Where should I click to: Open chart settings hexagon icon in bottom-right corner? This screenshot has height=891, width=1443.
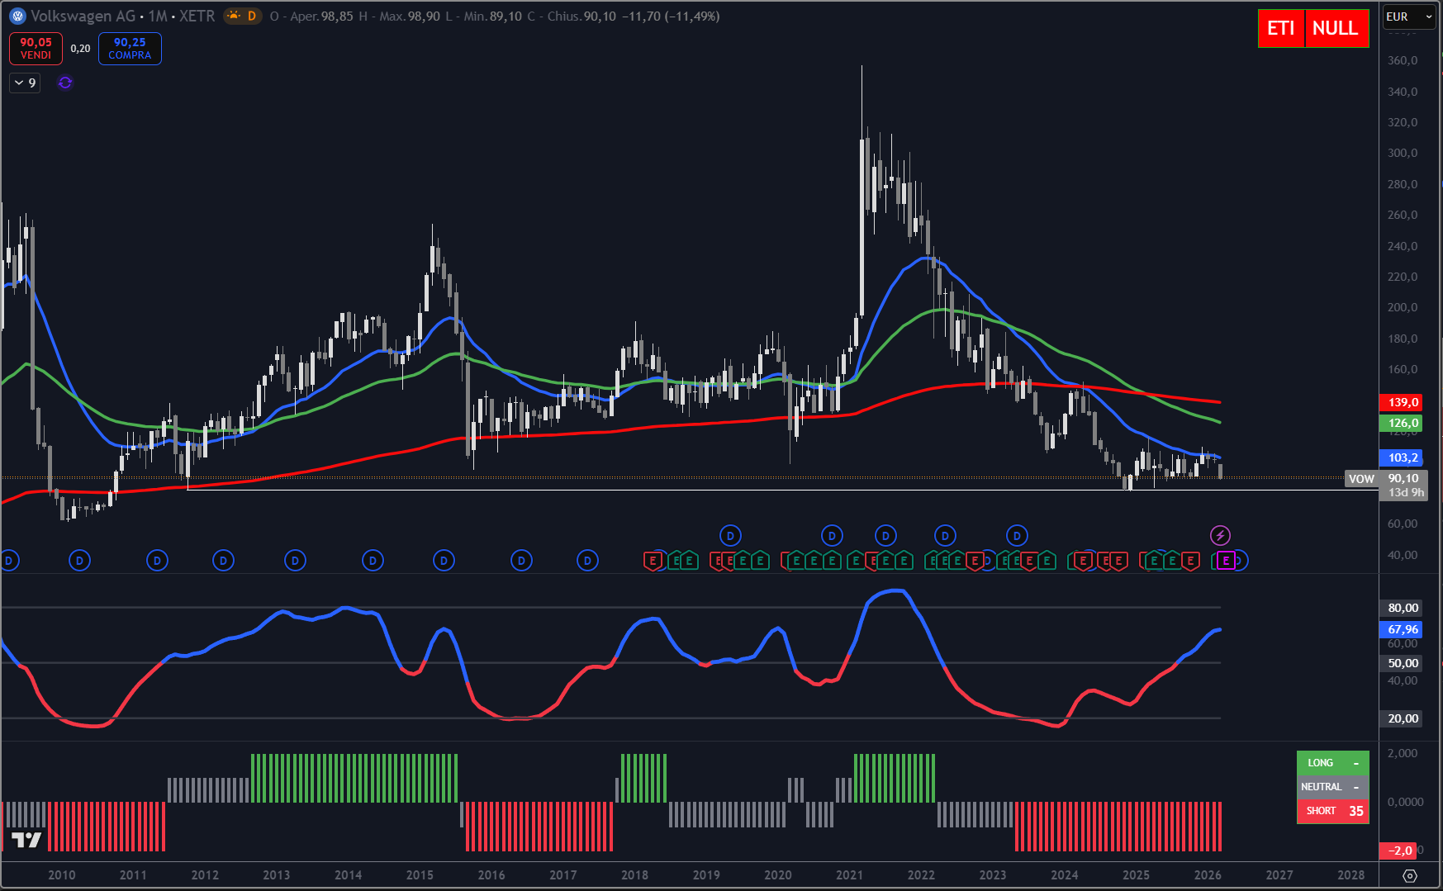click(x=1410, y=875)
